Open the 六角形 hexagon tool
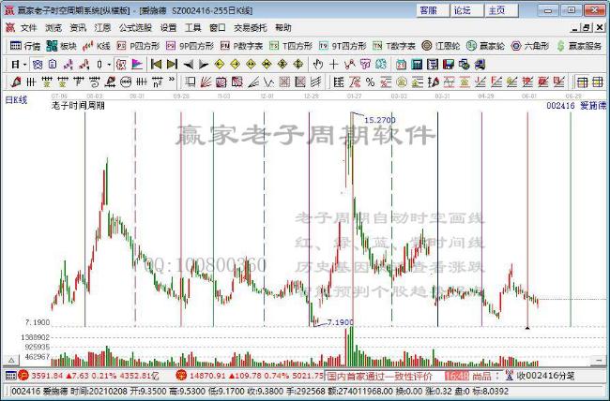The image size is (610, 401). click(x=529, y=46)
